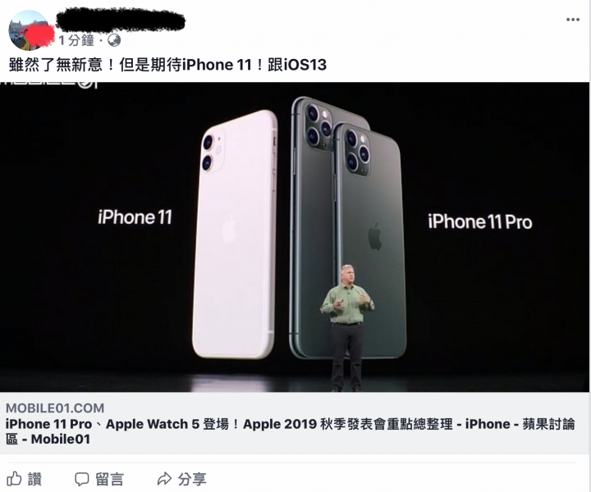The width and height of the screenshot is (591, 492).
Task: Click the share arrow icon
Action: click(x=164, y=479)
